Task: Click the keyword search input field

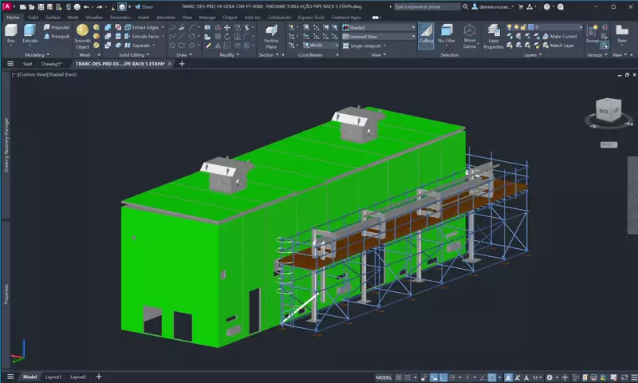Action: 427,6
